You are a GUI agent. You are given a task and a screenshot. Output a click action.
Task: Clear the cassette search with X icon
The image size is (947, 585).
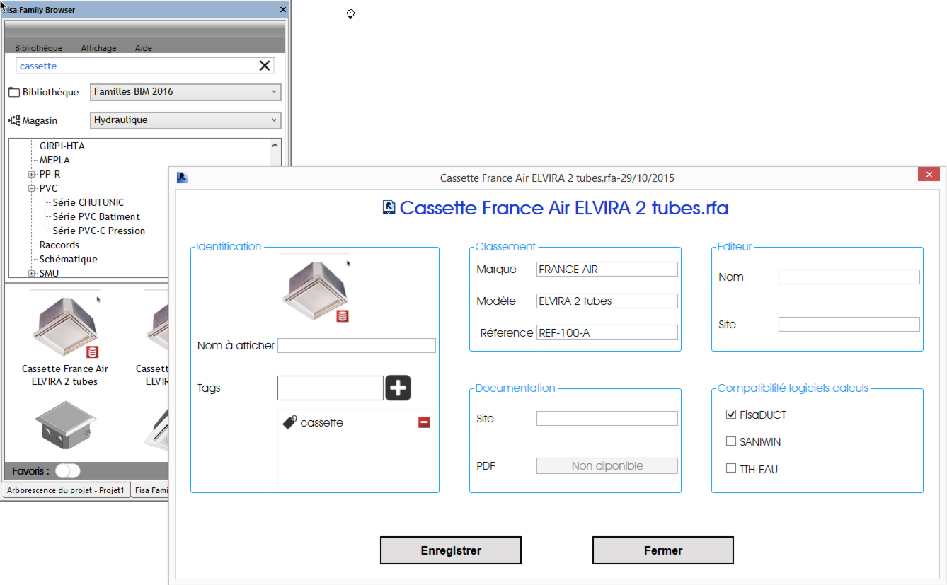[x=265, y=66]
